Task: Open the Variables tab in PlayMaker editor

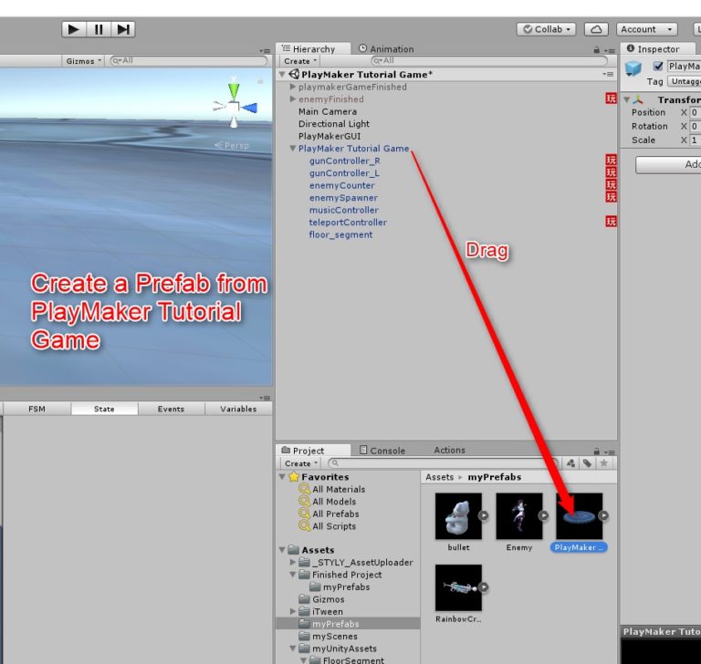Action: pyautogui.click(x=238, y=409)
